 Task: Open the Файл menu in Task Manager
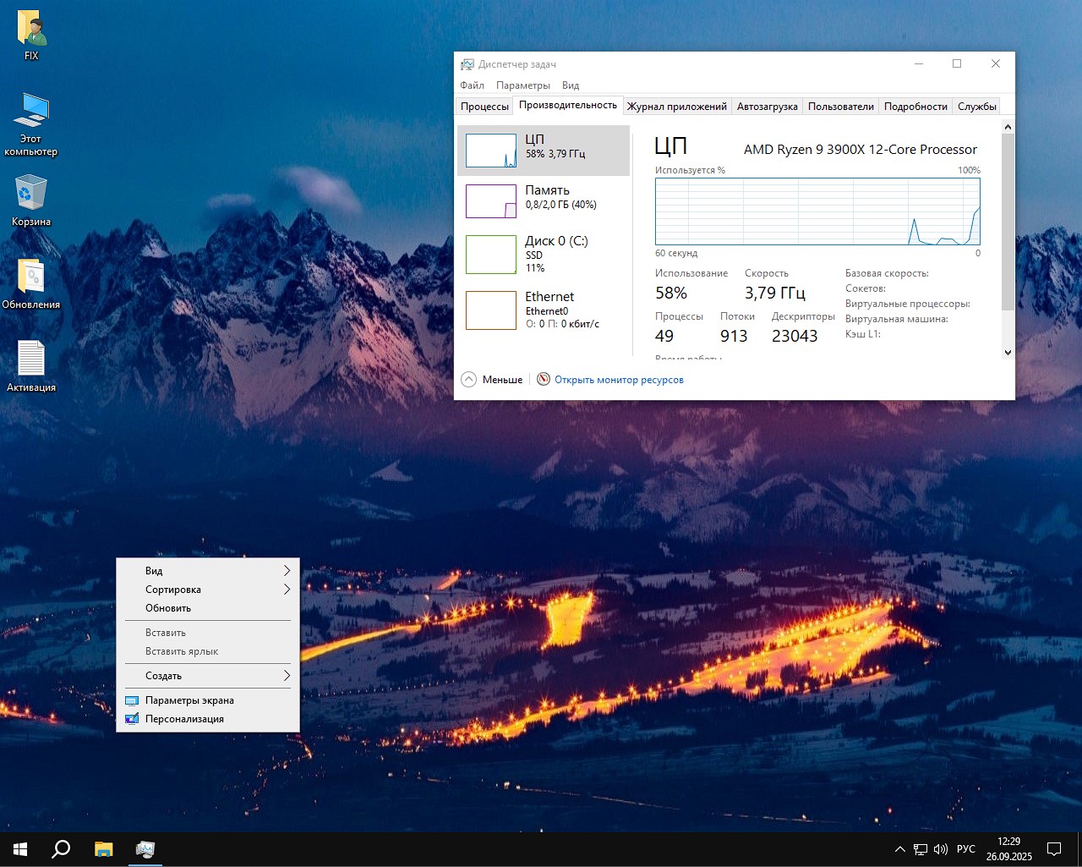(x=473, y=85)
